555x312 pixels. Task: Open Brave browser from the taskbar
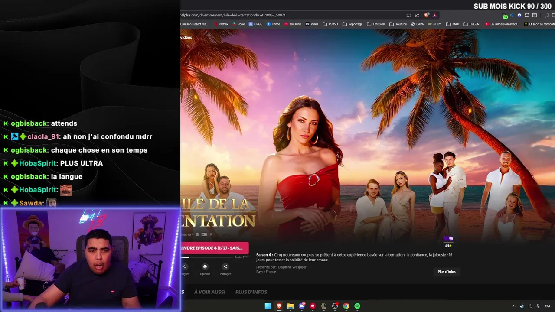279,306
